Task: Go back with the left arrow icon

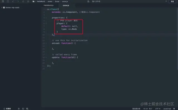Action: (x=13, y=1)
